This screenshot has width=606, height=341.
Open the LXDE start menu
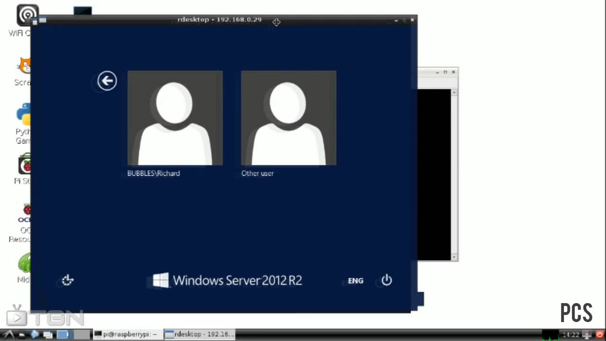(x=8, y=334)
